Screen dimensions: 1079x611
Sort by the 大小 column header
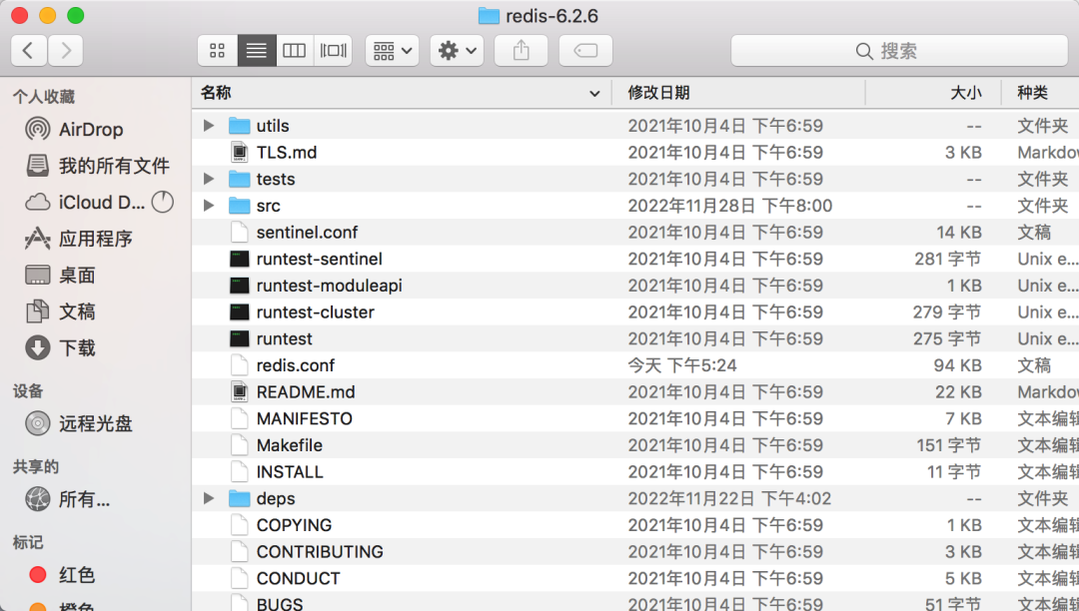tap(933, 93)
